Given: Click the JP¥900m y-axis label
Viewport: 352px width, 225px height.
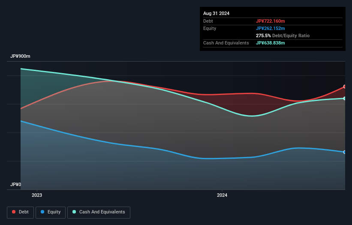Looking at the screenshot, I should coord(20,56).
